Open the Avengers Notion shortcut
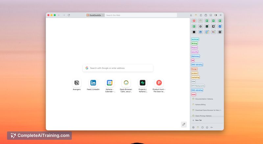 77,84
